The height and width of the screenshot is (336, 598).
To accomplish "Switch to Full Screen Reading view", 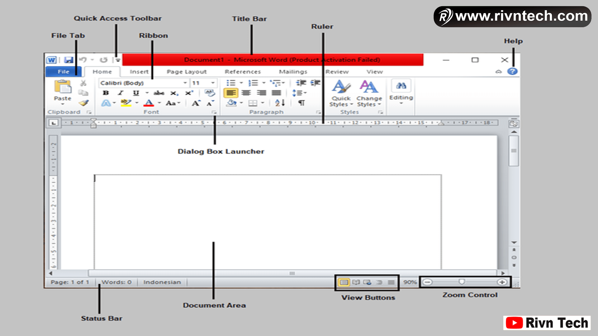I will pyautogui.click(x=356, y=282).
